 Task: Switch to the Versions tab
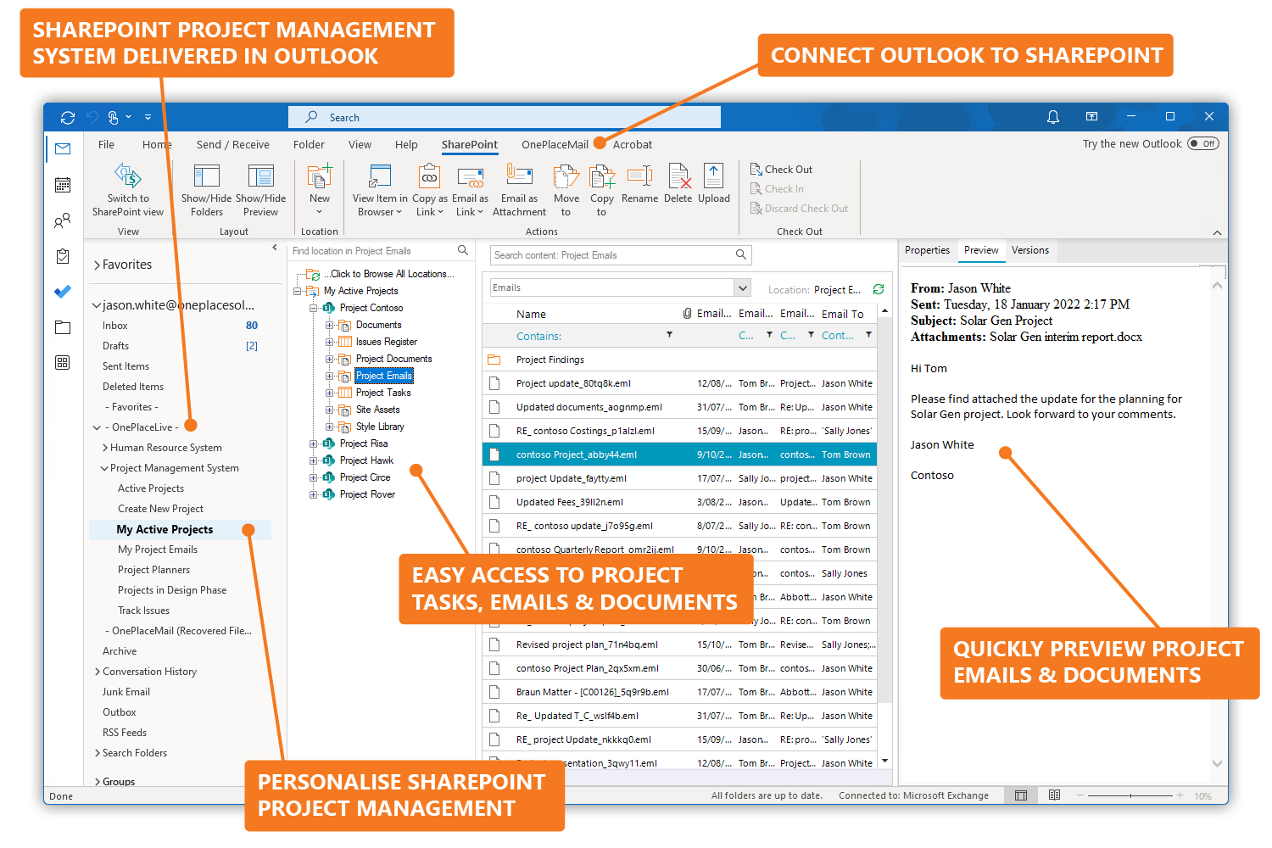1030,250
